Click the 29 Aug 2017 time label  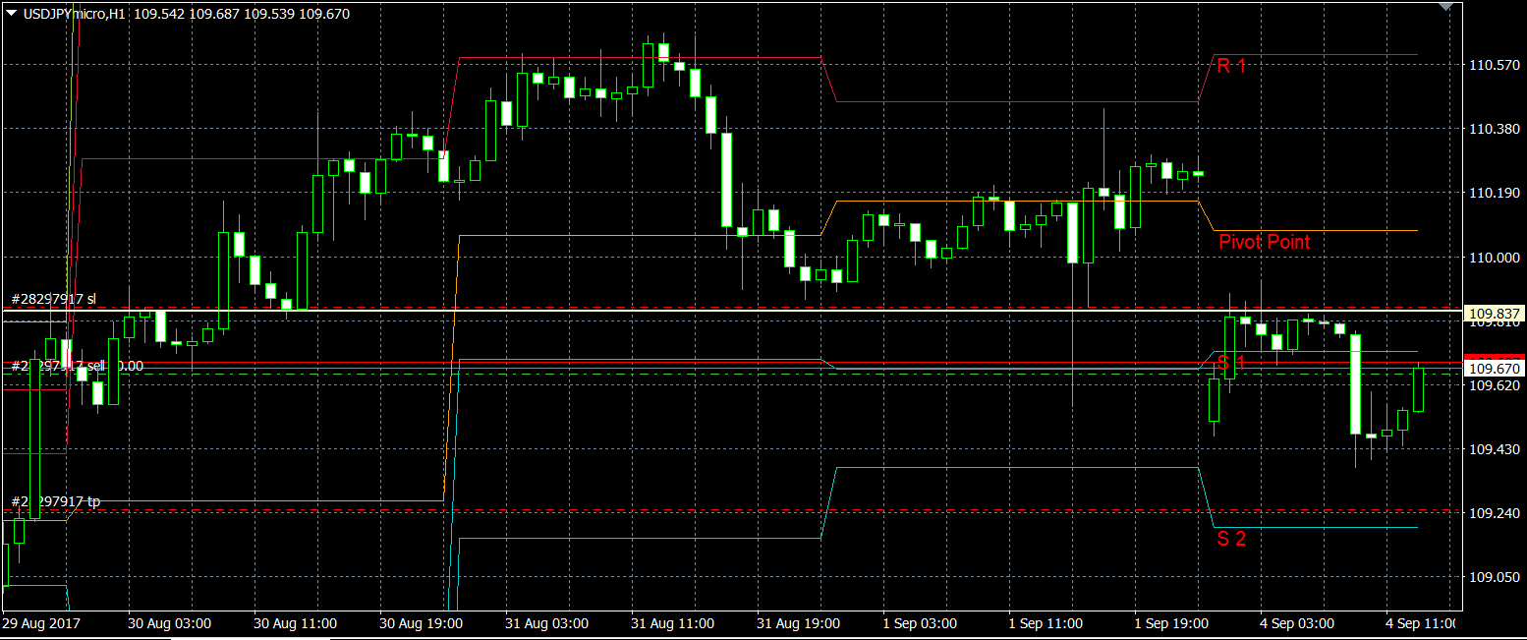point(41,623)
